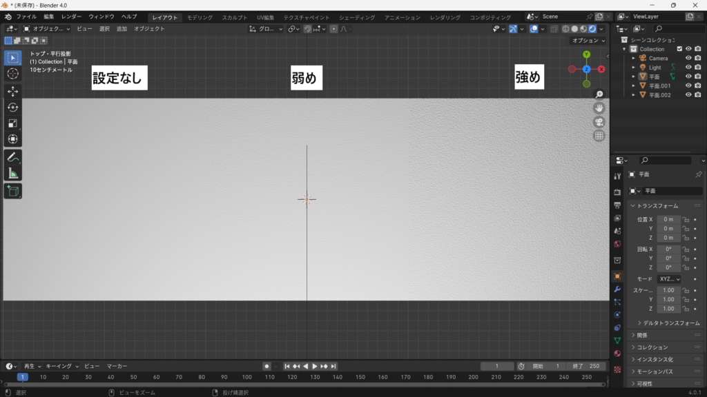Uncheck the Collection exclude checkbox

[679, 49]
